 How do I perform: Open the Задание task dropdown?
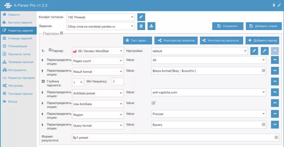click(100, 27)
